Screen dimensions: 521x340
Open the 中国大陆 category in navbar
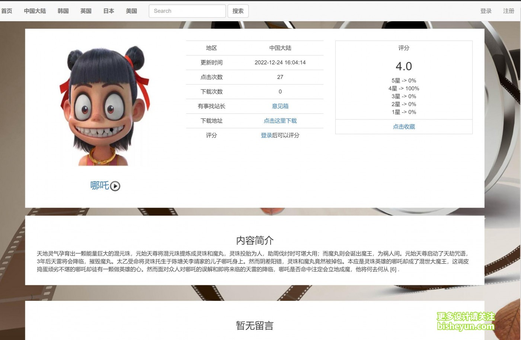click(35, 11)
